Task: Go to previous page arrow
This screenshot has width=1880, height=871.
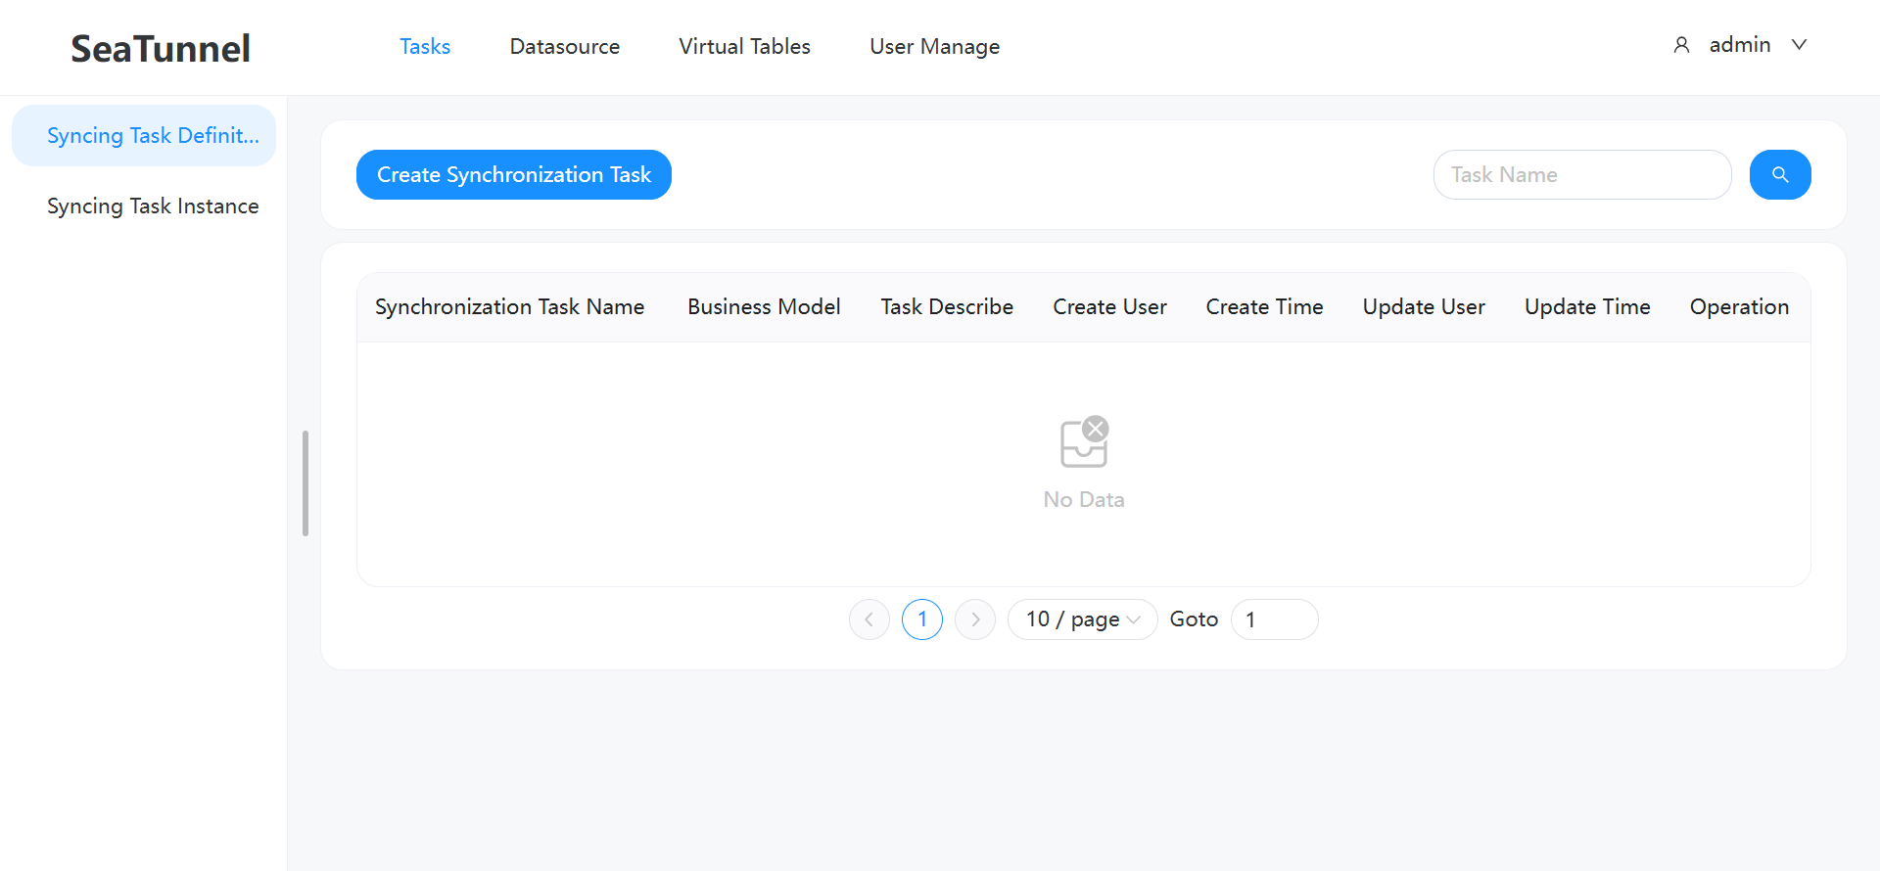Action: pos(869,619)
